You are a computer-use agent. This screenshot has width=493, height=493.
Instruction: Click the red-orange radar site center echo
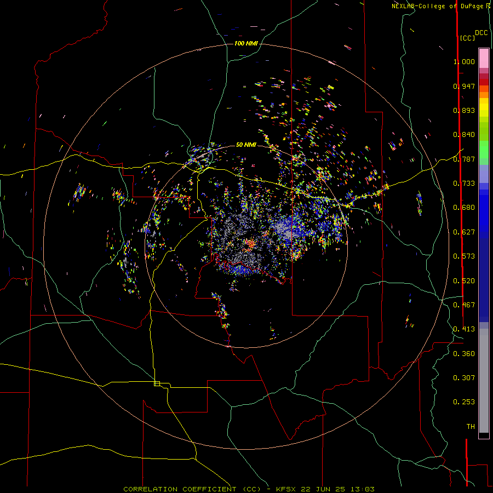click(250, 244)
